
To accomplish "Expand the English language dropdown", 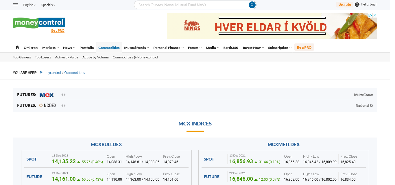I will [29, 5].
